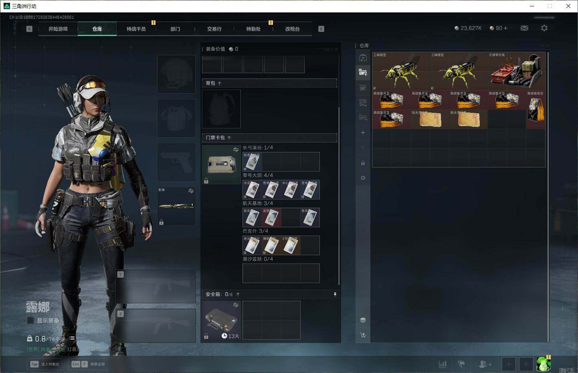Switch to the 特勤处 tab
The image size is (578, 373).
click(x=253, y=29)
